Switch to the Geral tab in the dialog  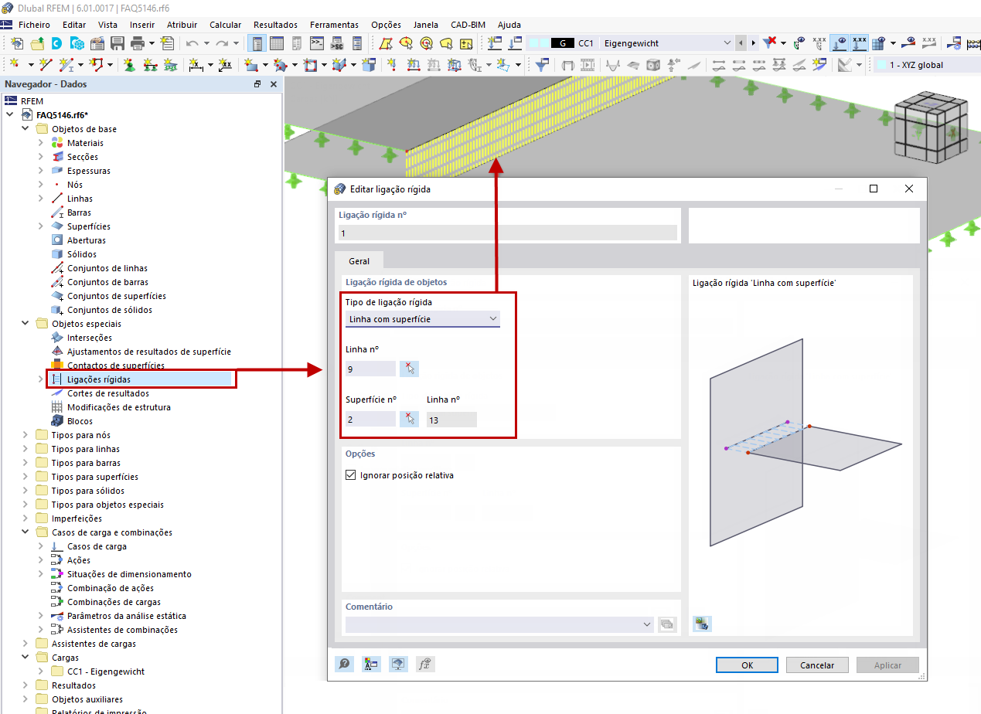(359, 260)
